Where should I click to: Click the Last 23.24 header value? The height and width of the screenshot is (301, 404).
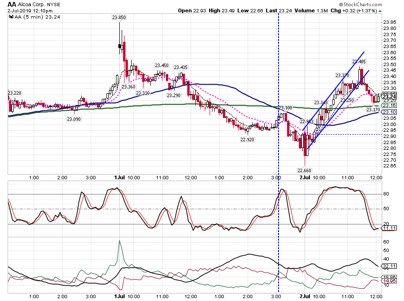[279, 10]
